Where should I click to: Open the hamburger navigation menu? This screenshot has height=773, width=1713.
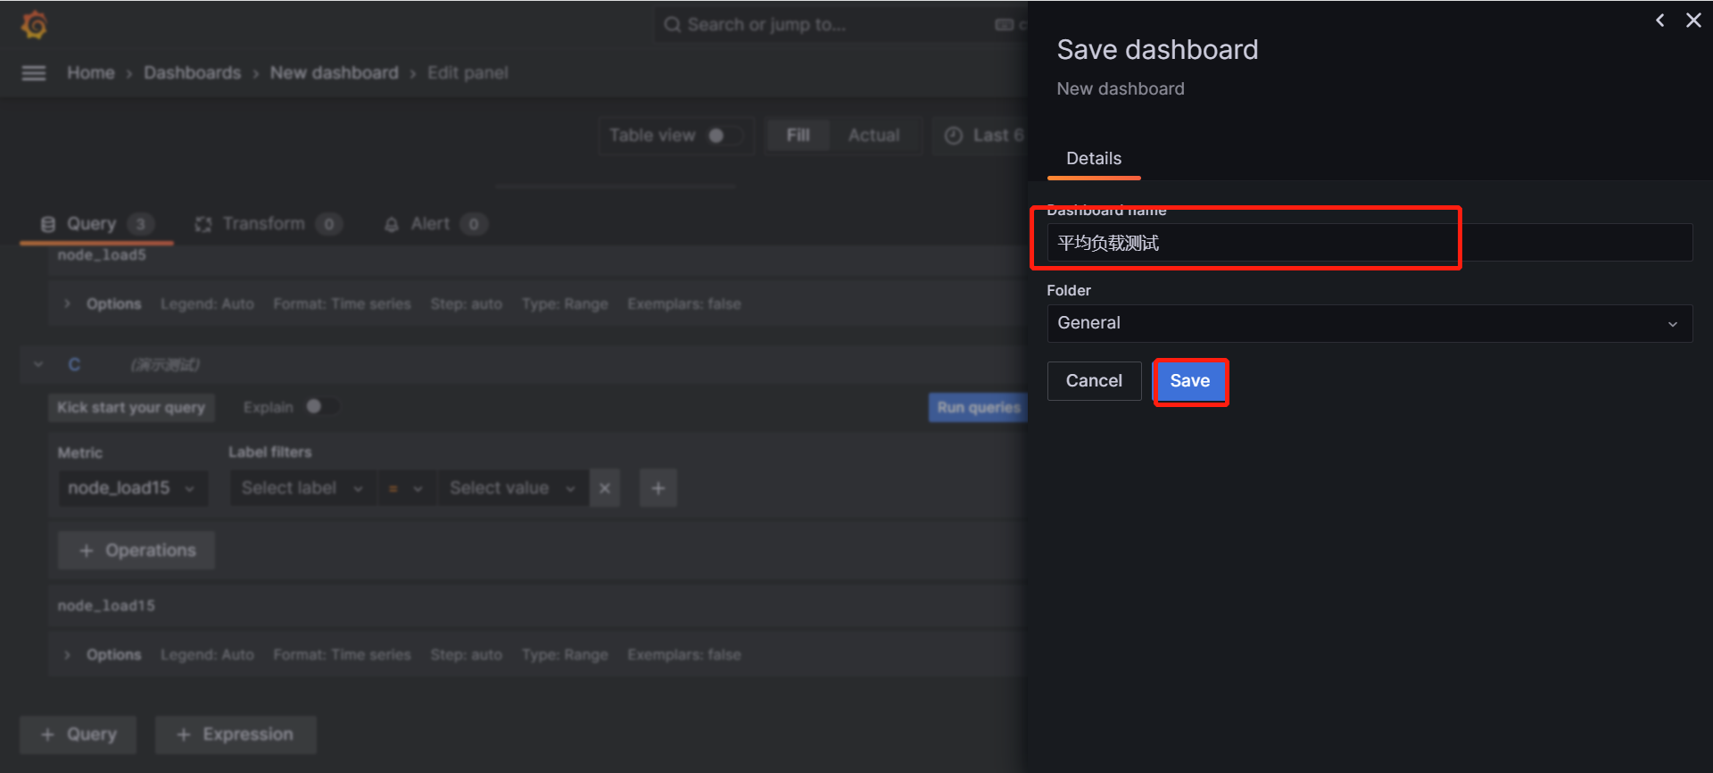[34, 73]
